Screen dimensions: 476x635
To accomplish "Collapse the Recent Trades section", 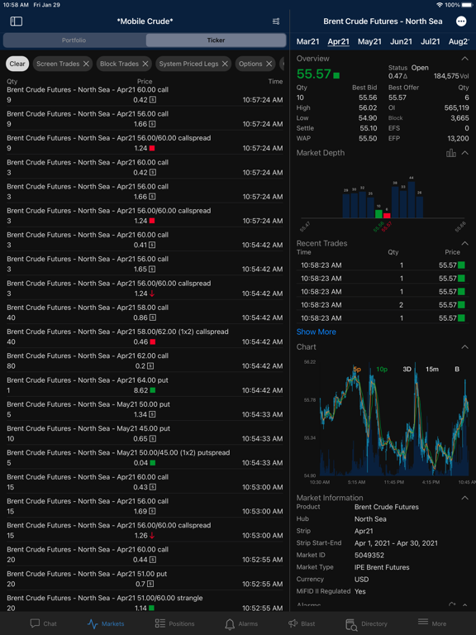I will tap(464, 243).
